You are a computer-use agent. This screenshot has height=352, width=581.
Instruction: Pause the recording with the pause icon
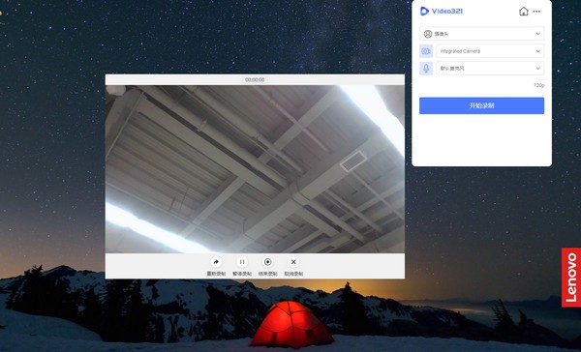(242, 262)
